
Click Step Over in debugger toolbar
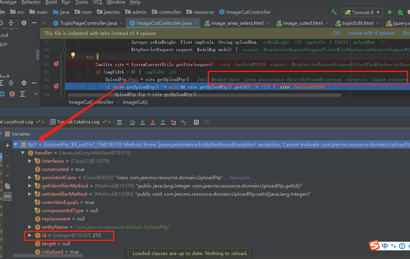pos(133,122)
